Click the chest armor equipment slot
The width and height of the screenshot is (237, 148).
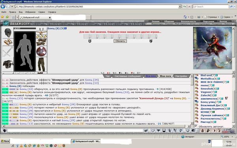click(8, 64)
